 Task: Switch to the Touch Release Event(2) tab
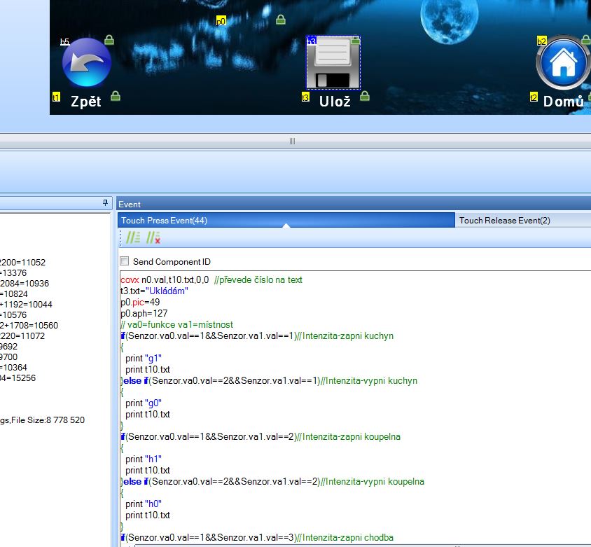pyautogui.click(x=504, y=221)
